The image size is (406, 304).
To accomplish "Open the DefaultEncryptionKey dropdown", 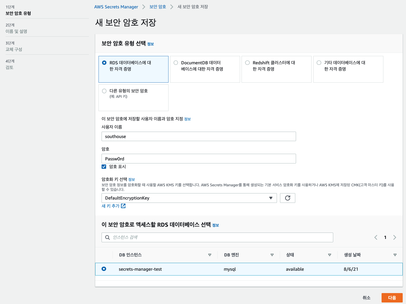I will [x=189, y=198].
